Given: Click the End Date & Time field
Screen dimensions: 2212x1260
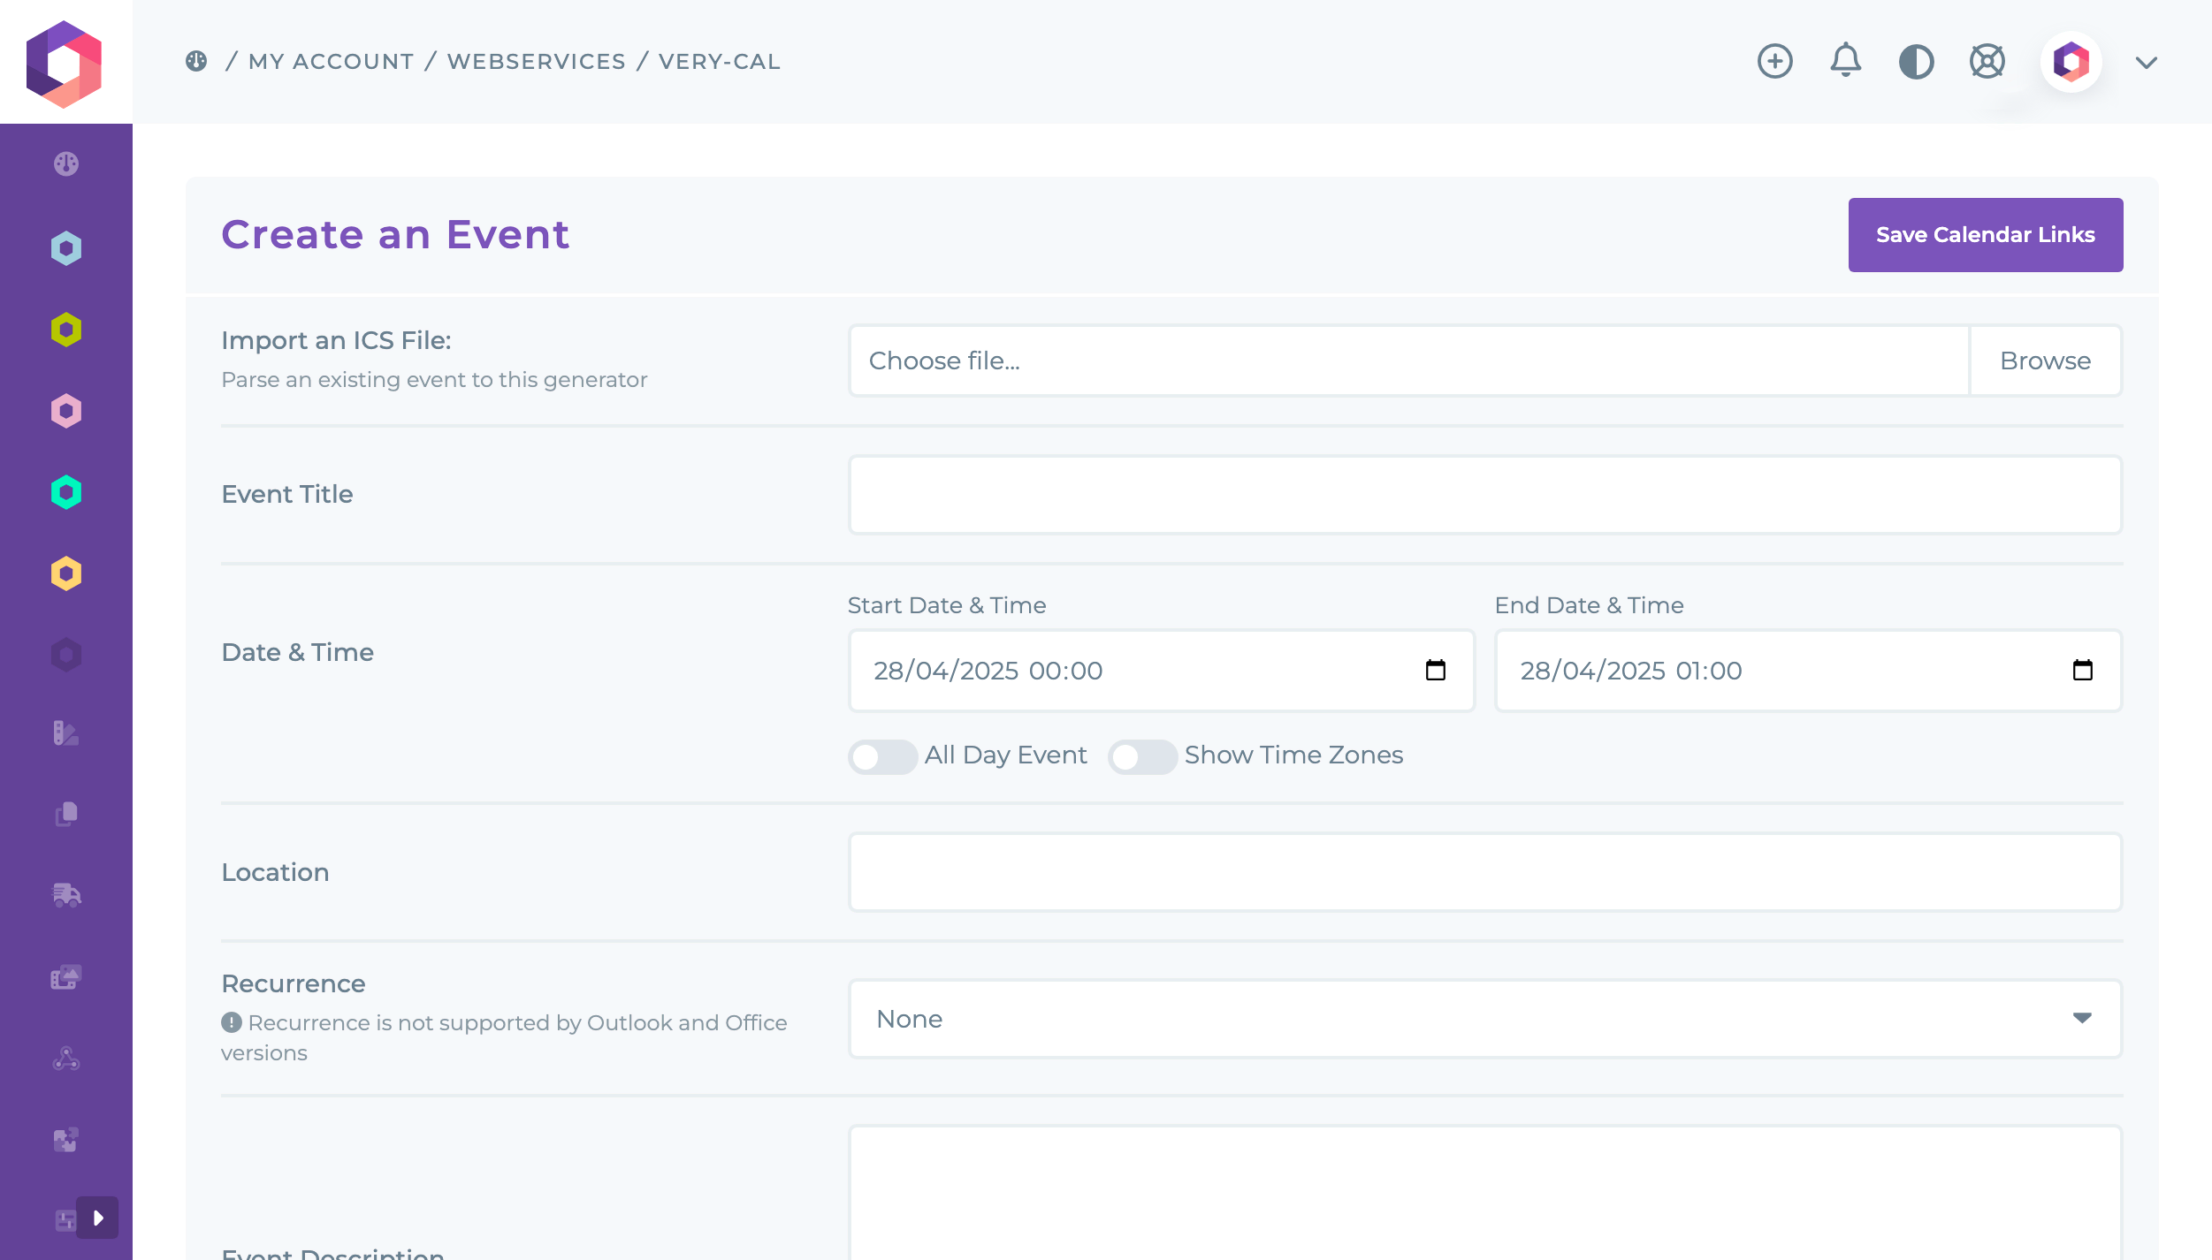Looking at the screenshot, I should [1809, 671].
